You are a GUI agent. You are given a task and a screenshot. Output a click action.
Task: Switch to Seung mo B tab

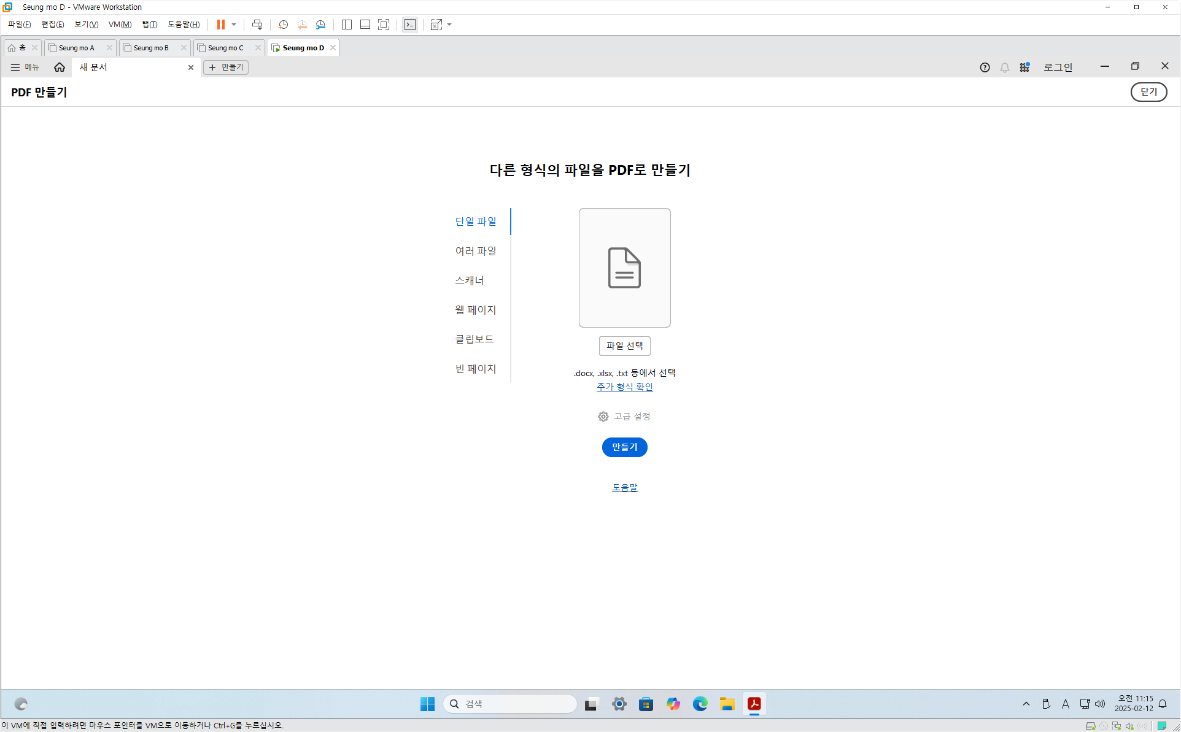[x=151, y=48]
